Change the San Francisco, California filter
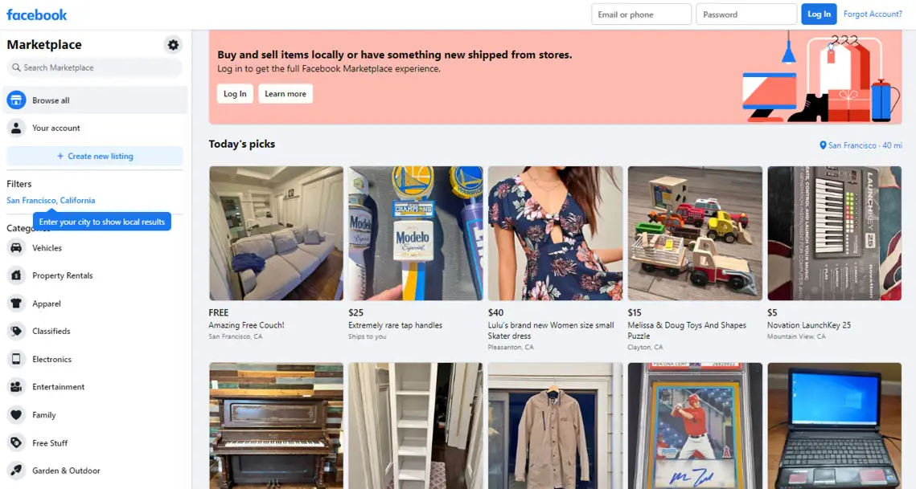The width and height of the screenshot is (916, 489). click(51, 200)
